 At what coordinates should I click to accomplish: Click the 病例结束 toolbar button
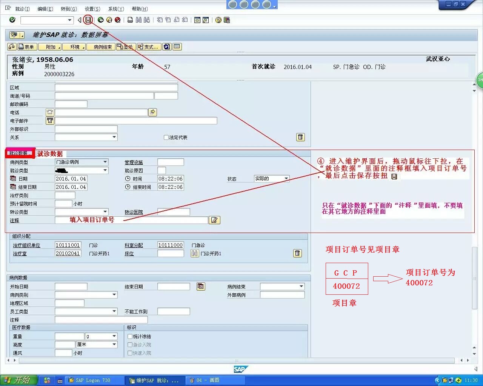coord(101,47)
